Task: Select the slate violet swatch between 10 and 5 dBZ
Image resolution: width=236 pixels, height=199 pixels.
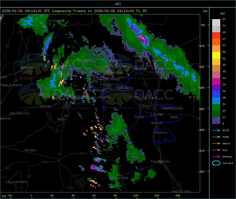Action: [x=216, y=121]
